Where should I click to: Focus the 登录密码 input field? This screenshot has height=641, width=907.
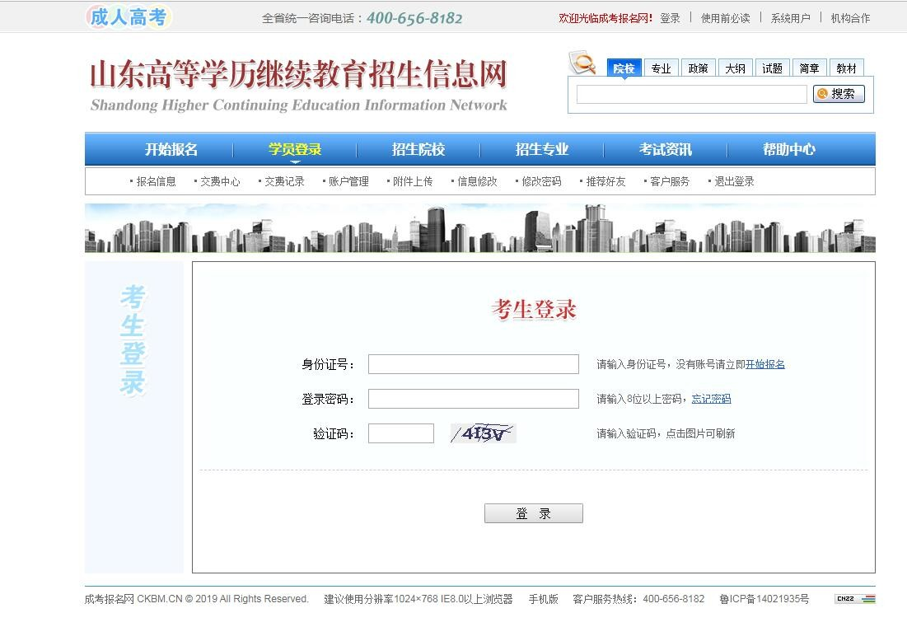tap(473, 399)
